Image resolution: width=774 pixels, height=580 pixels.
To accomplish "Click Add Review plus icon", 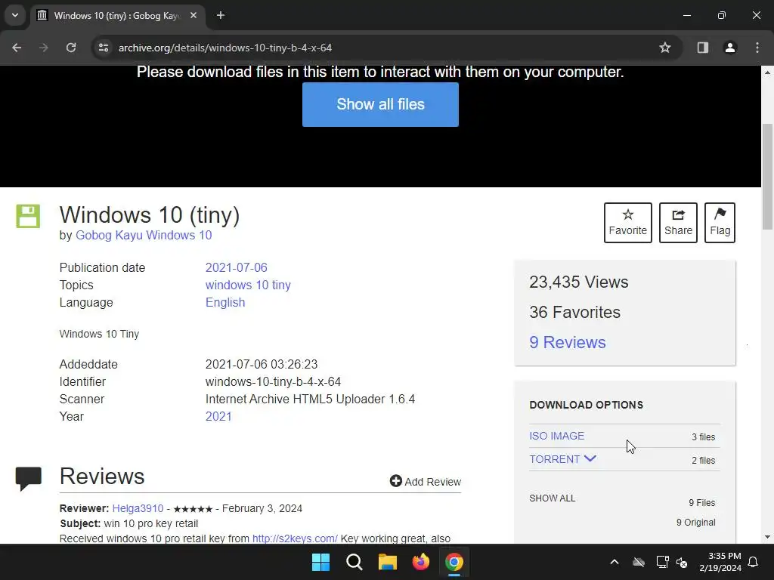I will click(395, 481).
